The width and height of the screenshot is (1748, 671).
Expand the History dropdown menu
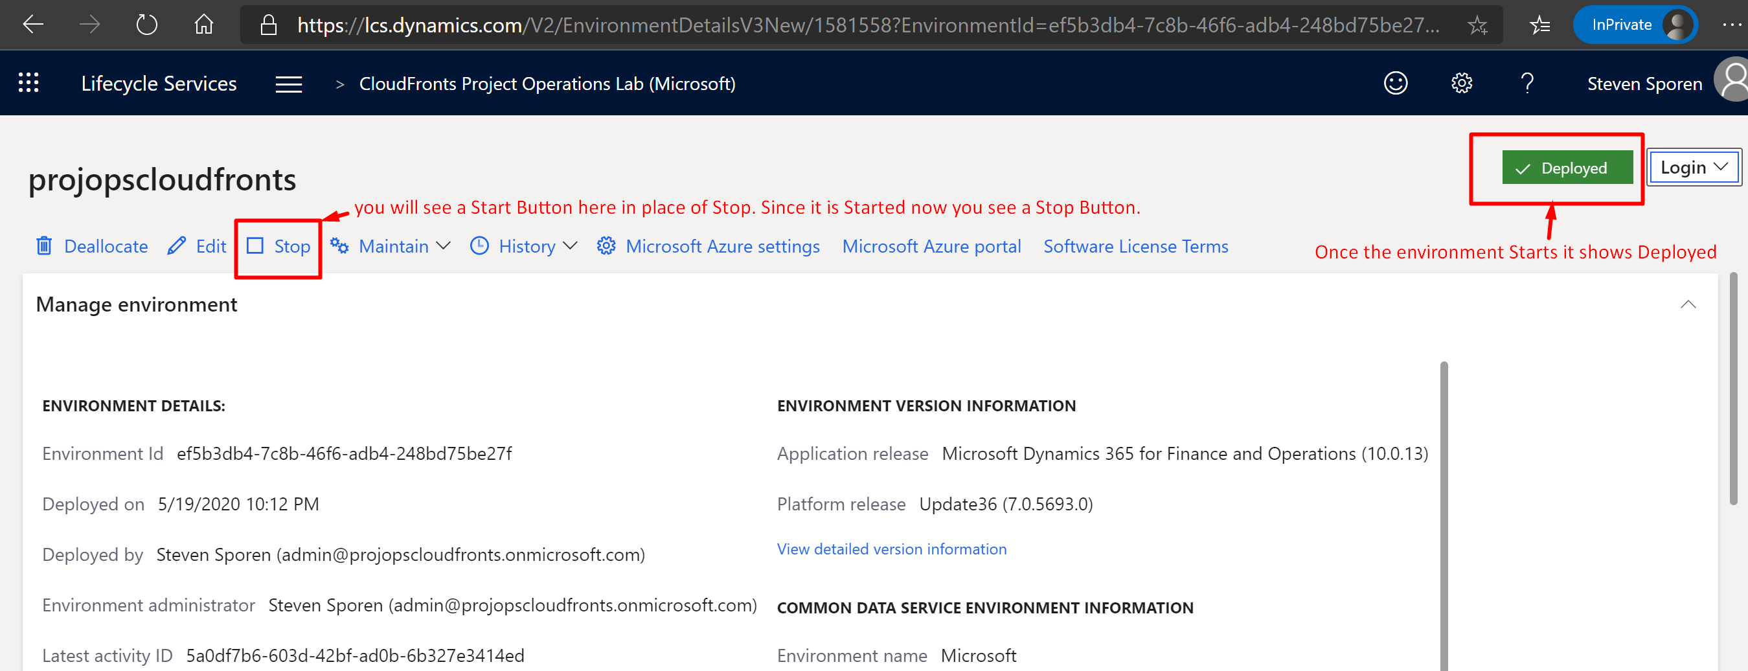pos(524,246)
